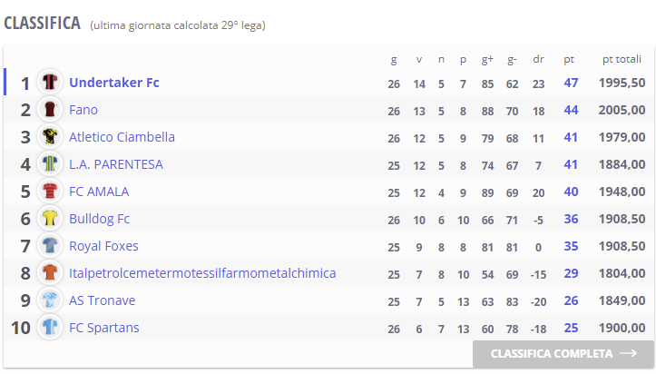656x374 pixels.
Task: Click Bulldog Fc's yellow jersey icon
Action: [50, 218]
